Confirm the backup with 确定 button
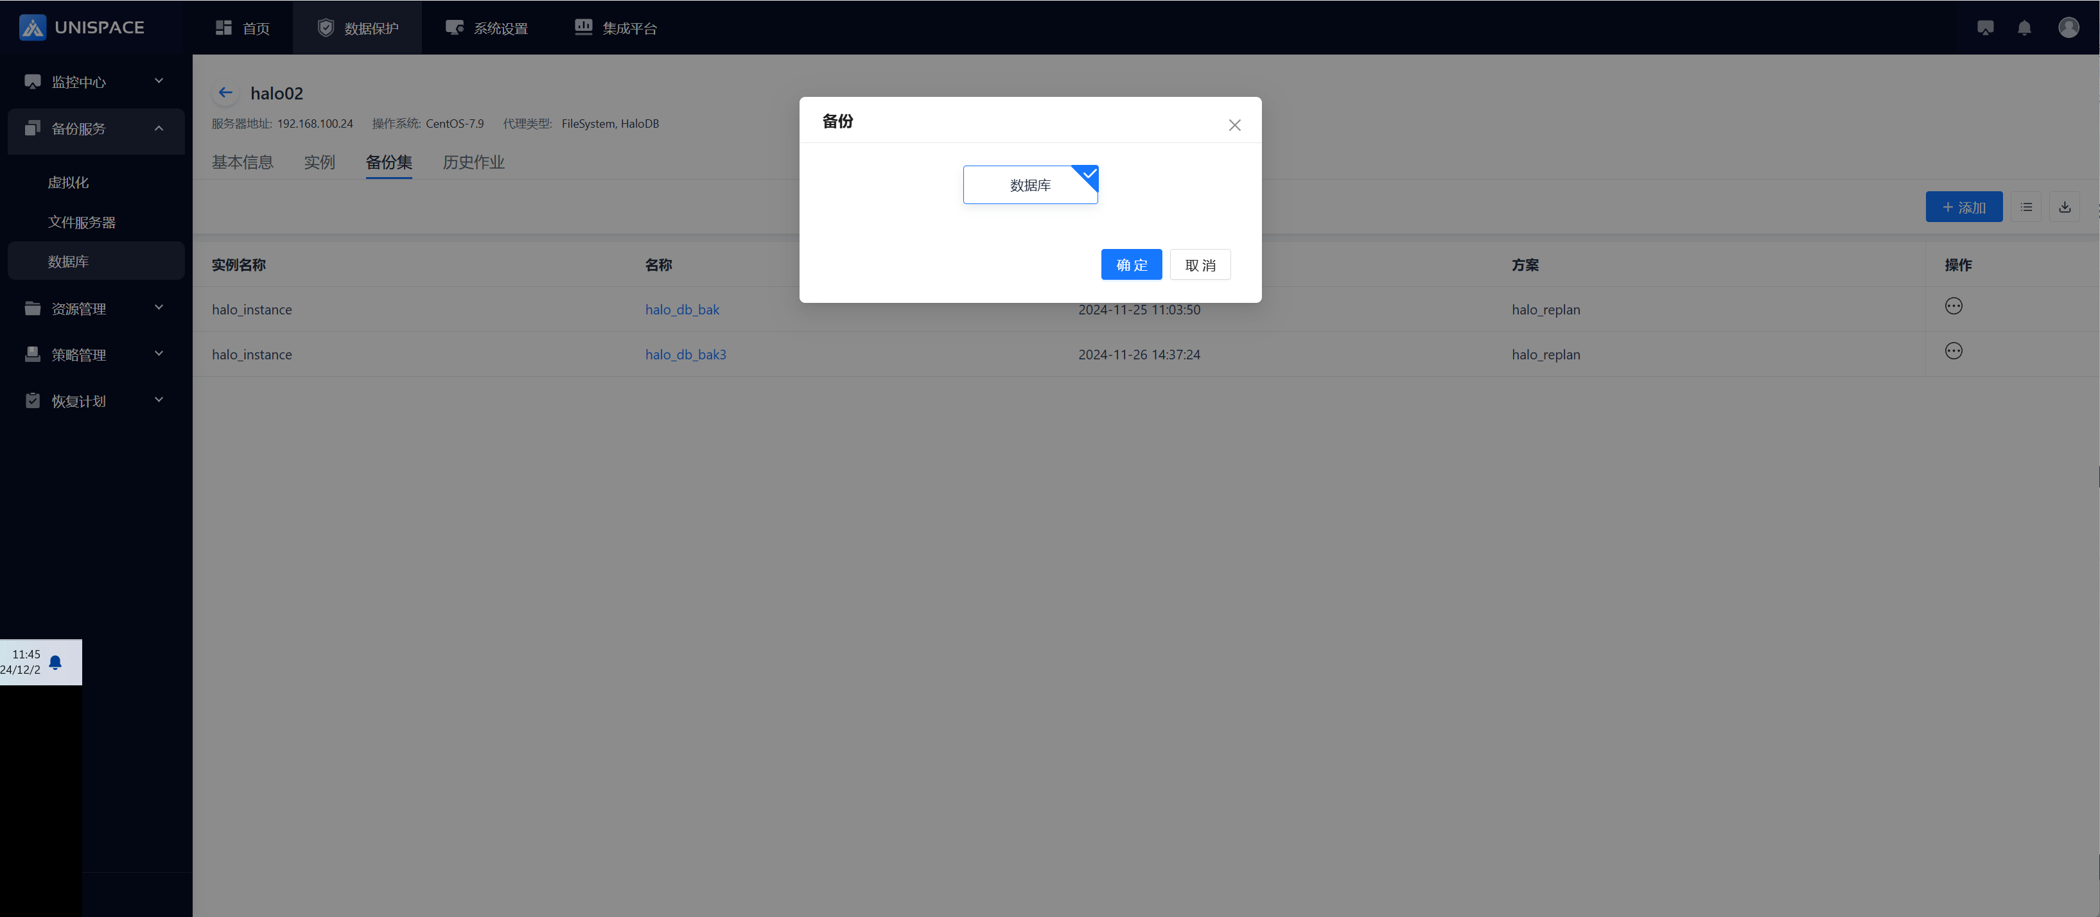 pos(1131,264)
